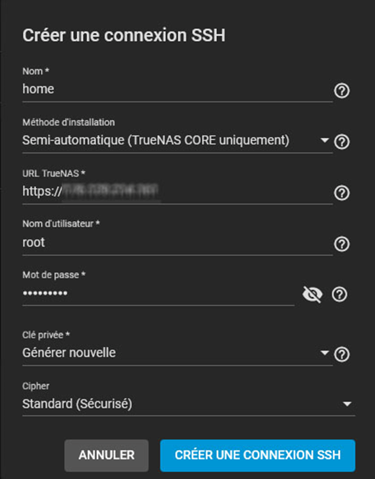
Task: Focus the Nom d'utilisateur field with 'root'
Action: pyautogui.click(x=172, y=243)
